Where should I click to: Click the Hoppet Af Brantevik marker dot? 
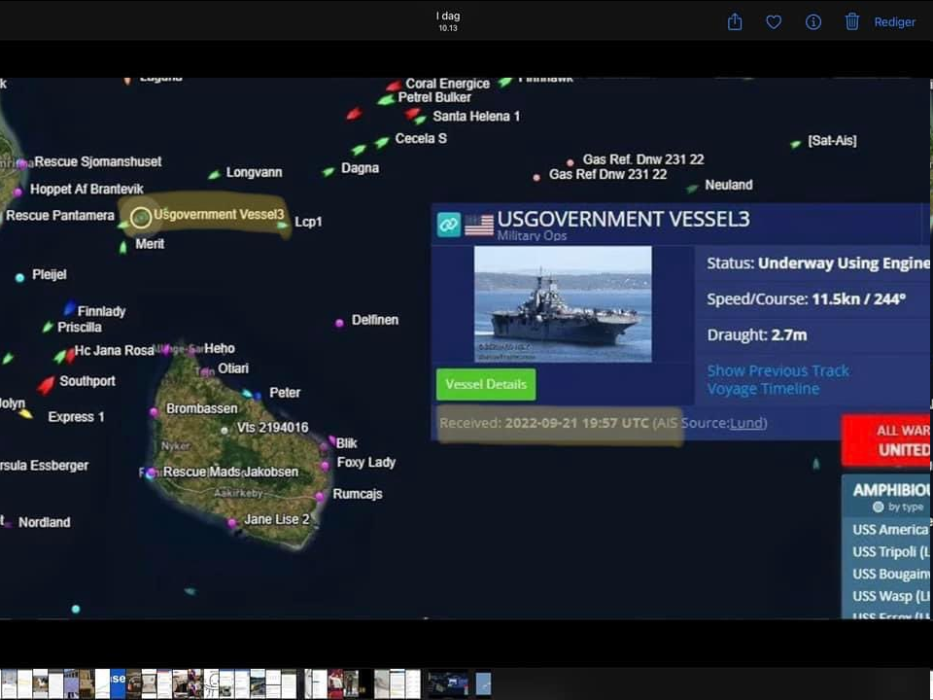(x=17, y=192)
